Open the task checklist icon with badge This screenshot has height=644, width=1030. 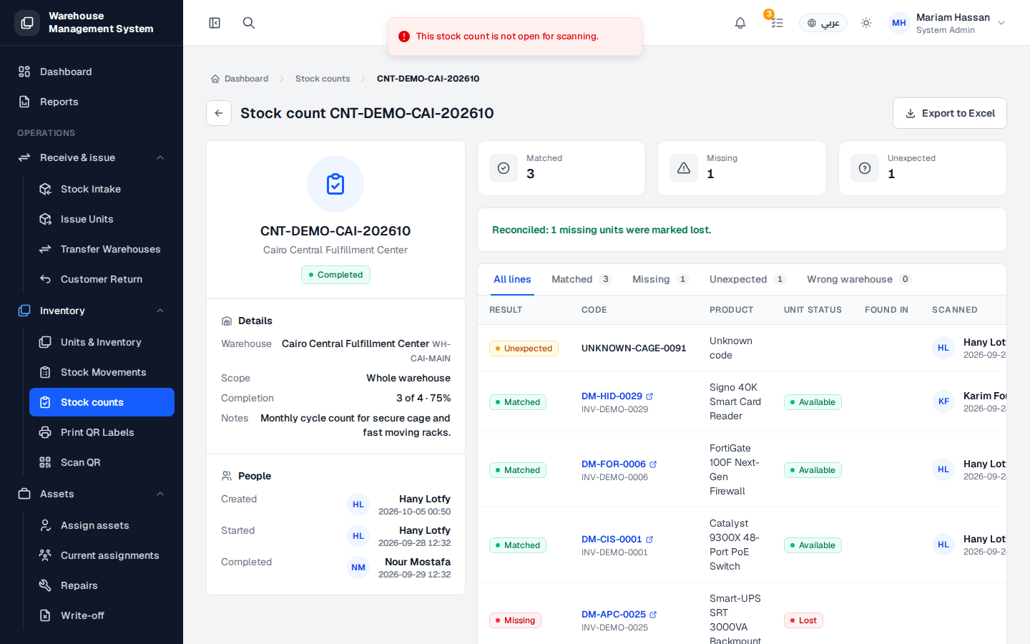[x=777, y=23]
